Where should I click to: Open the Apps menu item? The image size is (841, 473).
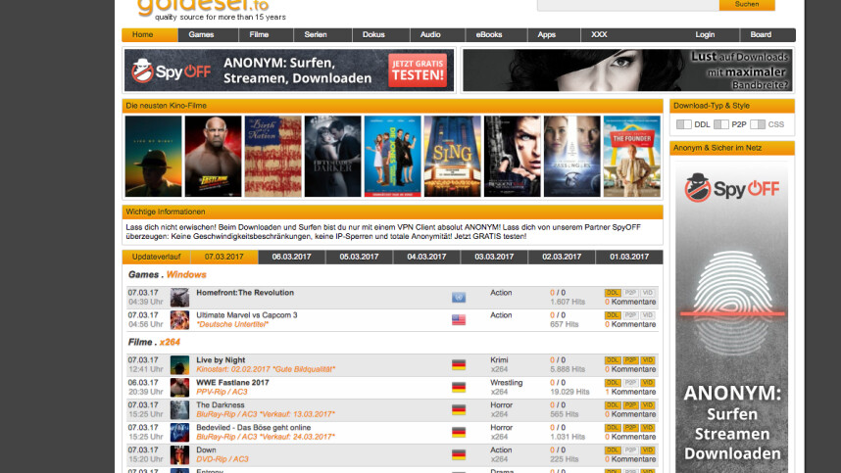[x=554, y=35]
